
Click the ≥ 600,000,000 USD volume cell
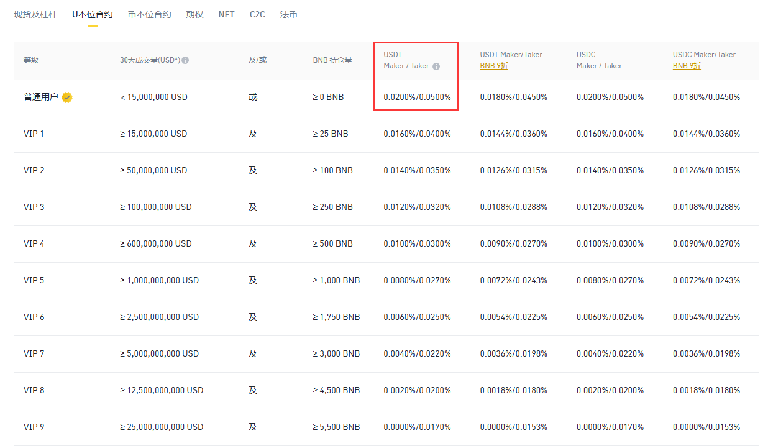156,243
